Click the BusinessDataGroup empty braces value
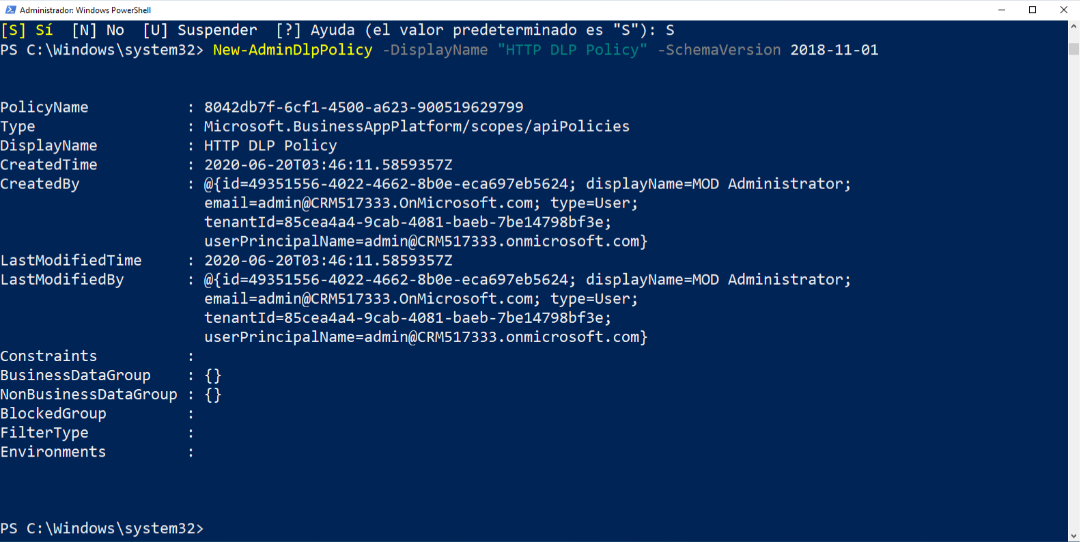Screen dimensions: 1081x542 point(213,375)
